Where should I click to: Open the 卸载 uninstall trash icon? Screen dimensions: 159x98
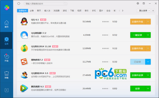click(x=6, y=75)
